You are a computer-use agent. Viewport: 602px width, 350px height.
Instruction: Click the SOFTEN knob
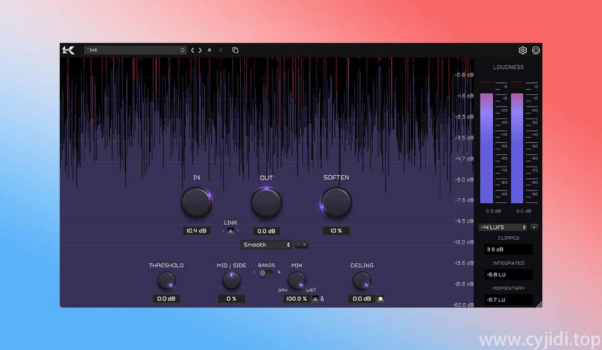pyautogui.click(x=336, y=202)
